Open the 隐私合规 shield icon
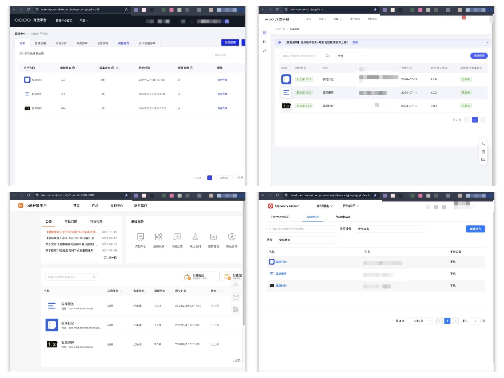Viewport: 504px width, 378px height. (232, 237)
